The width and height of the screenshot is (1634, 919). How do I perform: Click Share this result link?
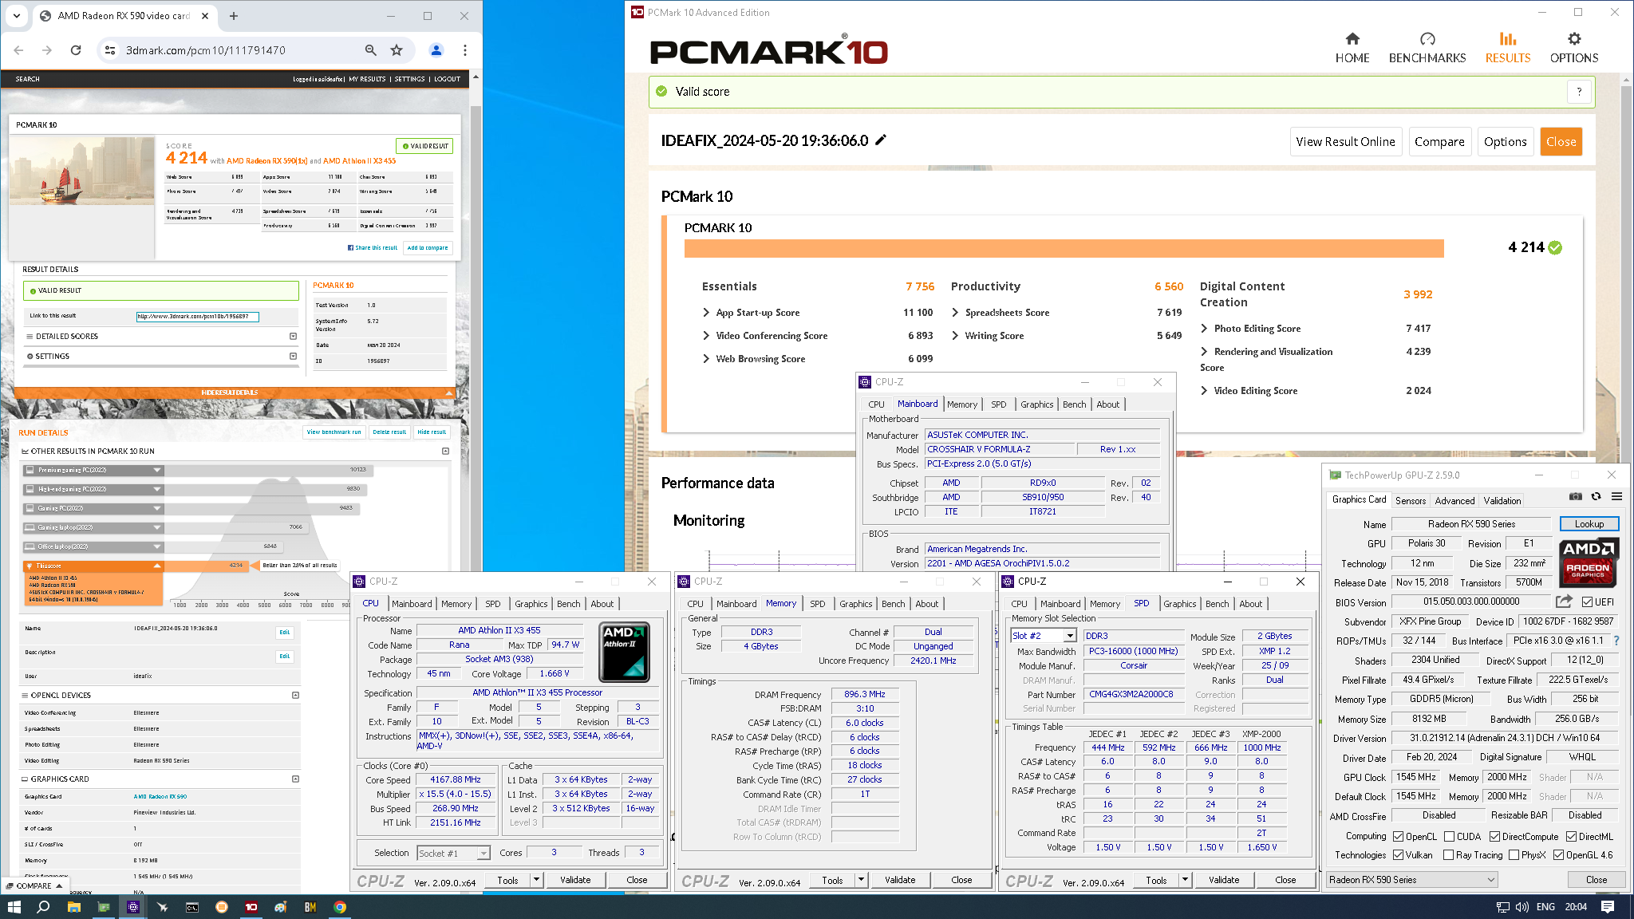pos(373,248)
